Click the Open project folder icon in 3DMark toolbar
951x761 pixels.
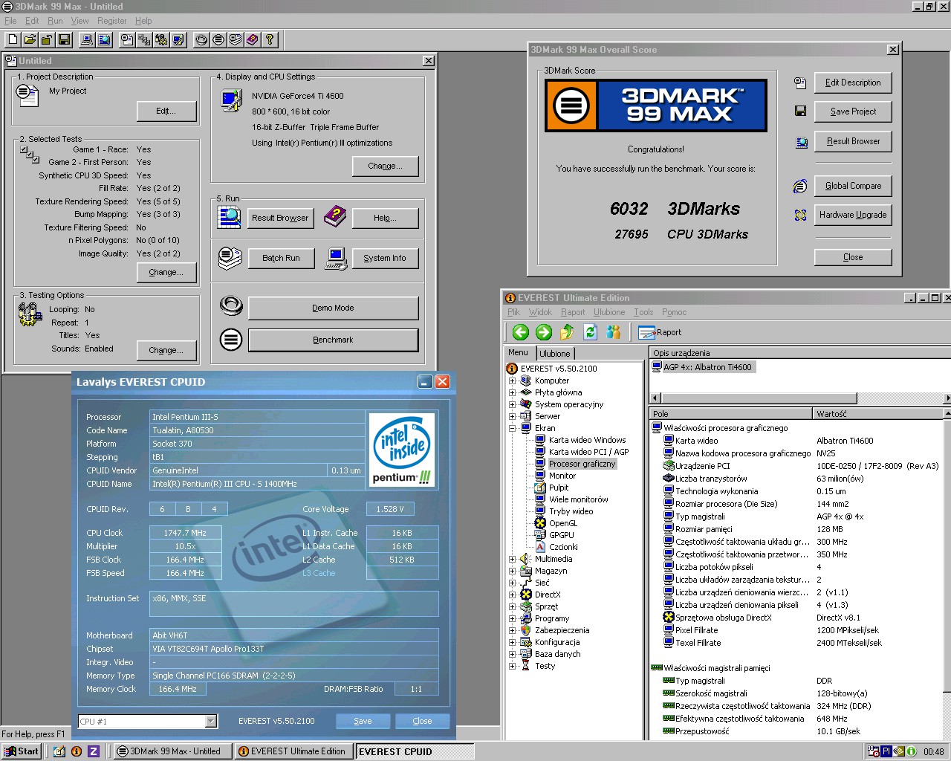coord(30,39)
